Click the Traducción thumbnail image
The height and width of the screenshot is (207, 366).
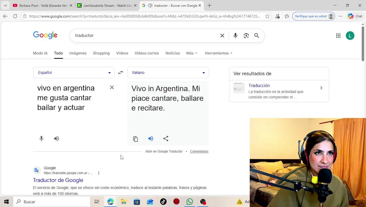(x=239, y=88)
